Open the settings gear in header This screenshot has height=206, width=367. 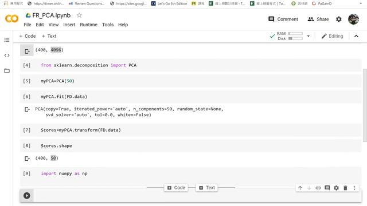[339, 19]
